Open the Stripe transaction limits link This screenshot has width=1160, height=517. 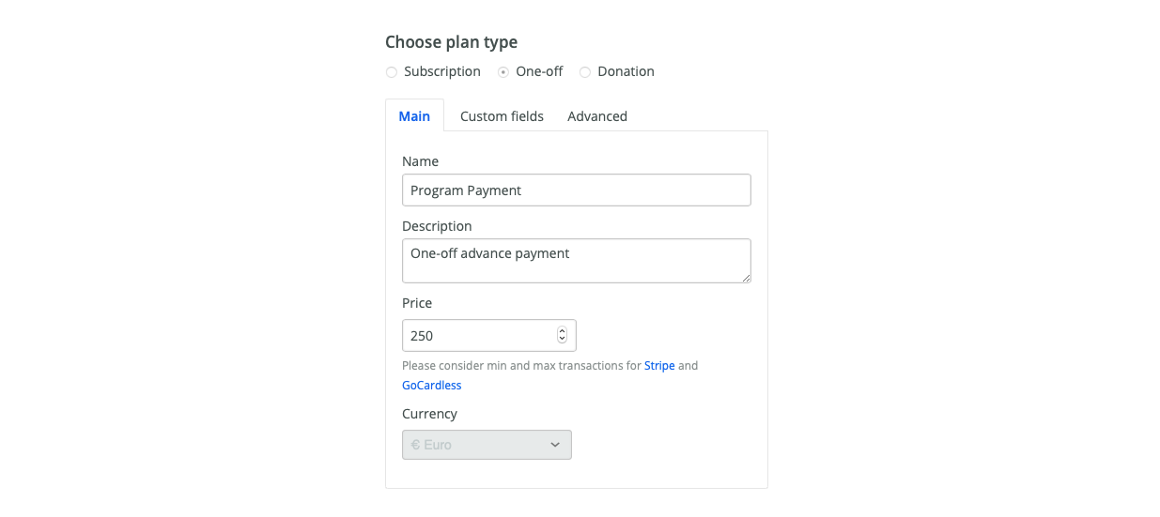(659, 366)
